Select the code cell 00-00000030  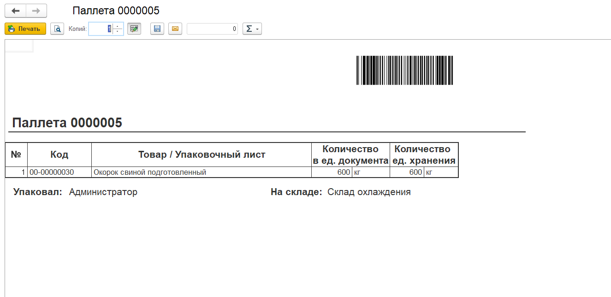(52, 172)
